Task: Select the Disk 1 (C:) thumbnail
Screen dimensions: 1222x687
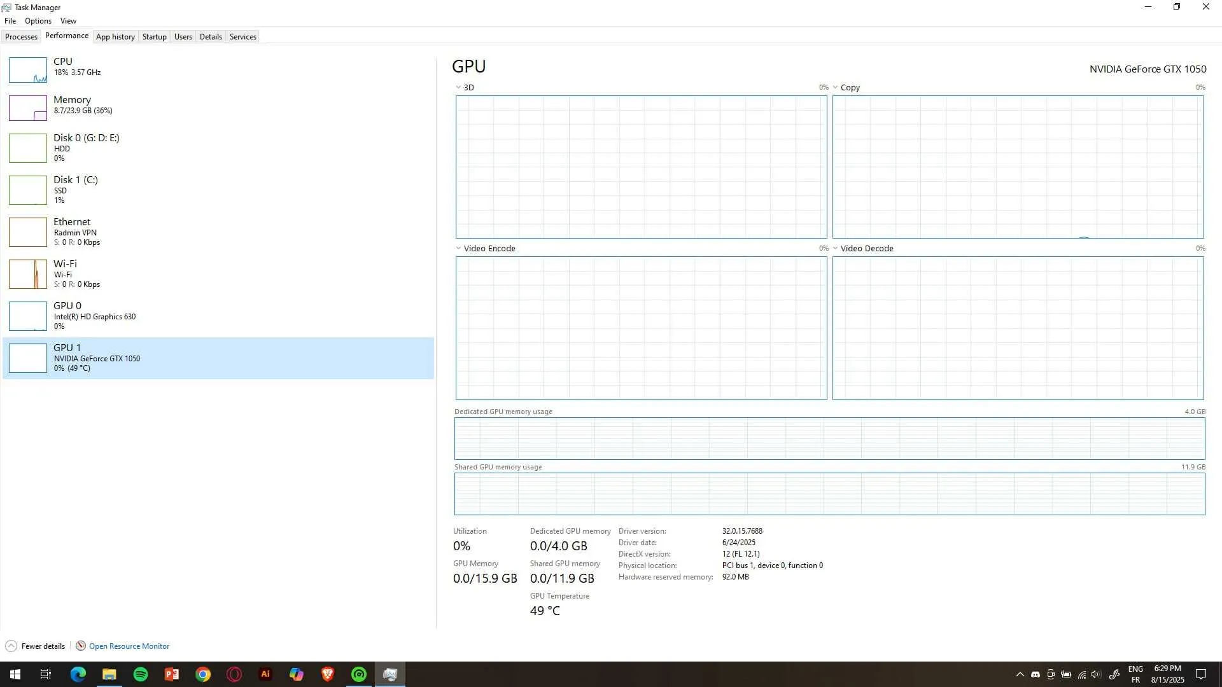Action: (28, 190)
